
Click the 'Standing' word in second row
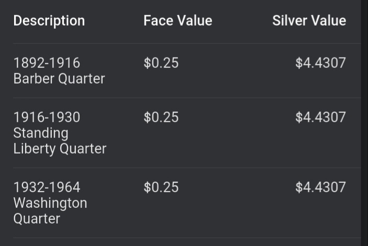tap(41, 133)
